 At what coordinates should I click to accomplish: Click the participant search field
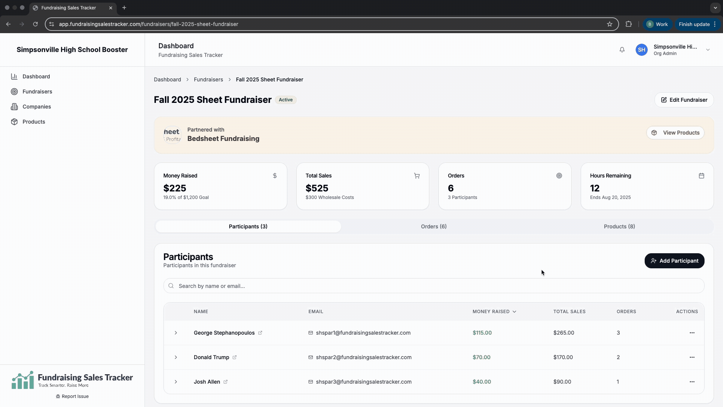[433, 286]
